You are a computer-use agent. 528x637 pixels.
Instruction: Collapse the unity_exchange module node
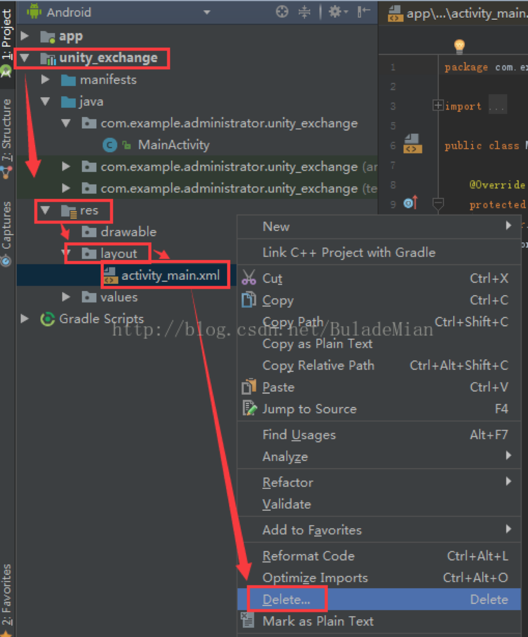(24, 58)
